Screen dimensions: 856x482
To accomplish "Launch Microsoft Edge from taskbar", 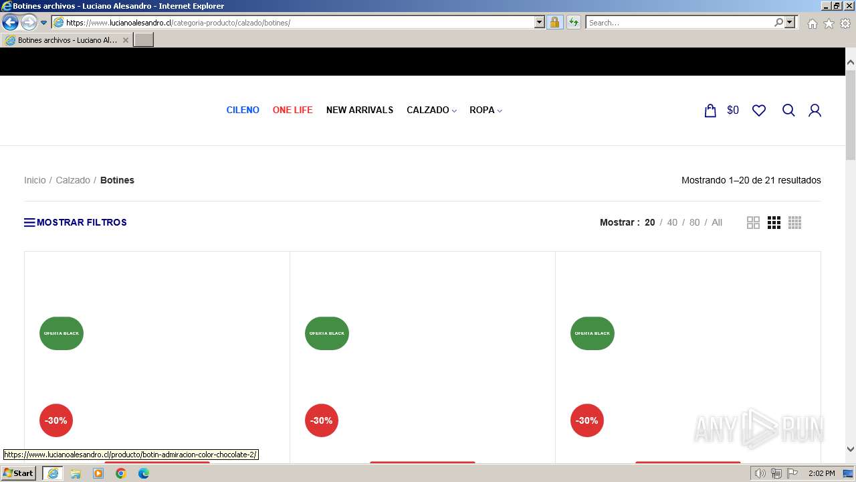I will point(144,473).
